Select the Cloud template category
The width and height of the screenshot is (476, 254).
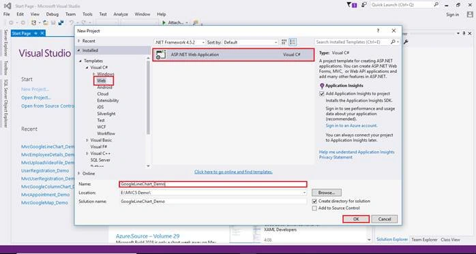click(102, 94)
